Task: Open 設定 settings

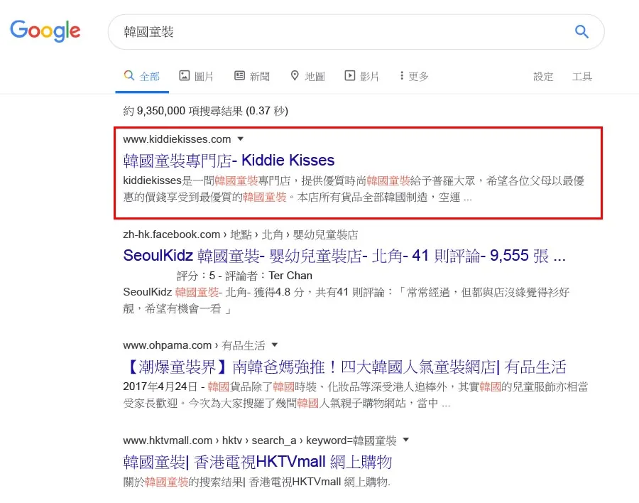Action: [543, 76]
